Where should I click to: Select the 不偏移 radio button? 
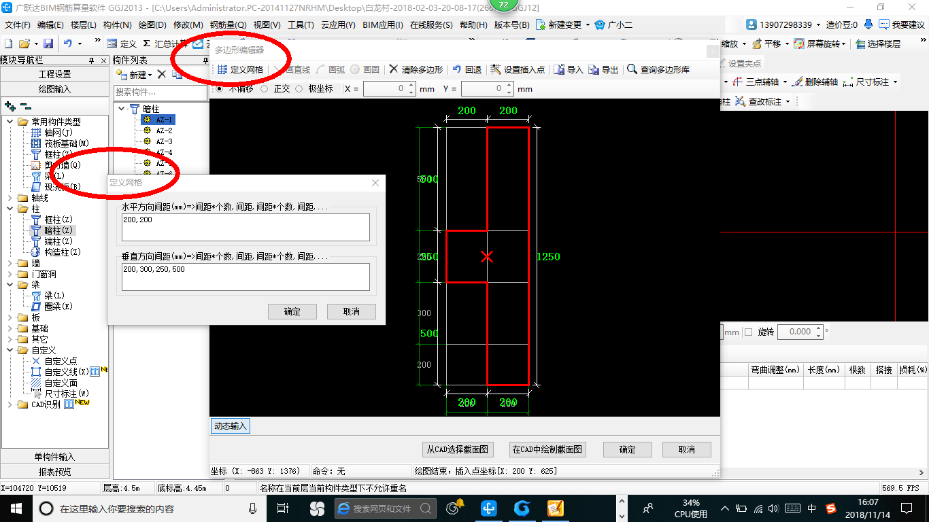point(219,89)
